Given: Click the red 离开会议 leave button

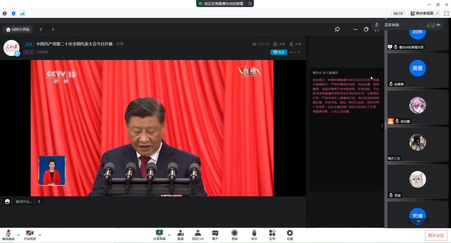Looking at the screenshot, I should (x=436, y=235).
